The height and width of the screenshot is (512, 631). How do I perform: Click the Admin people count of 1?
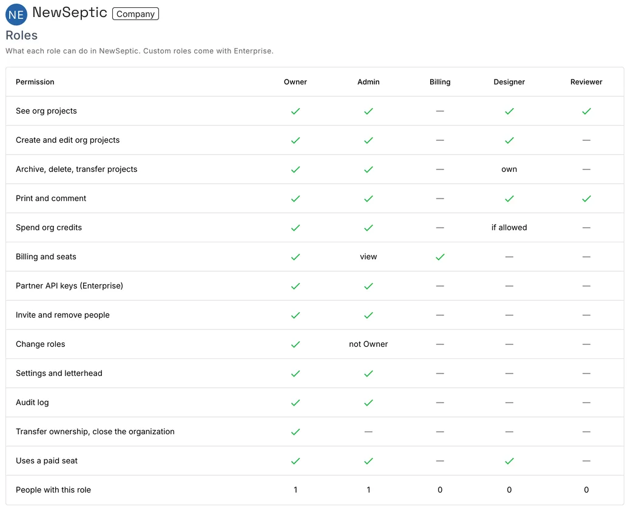click(x=368, y=490)
